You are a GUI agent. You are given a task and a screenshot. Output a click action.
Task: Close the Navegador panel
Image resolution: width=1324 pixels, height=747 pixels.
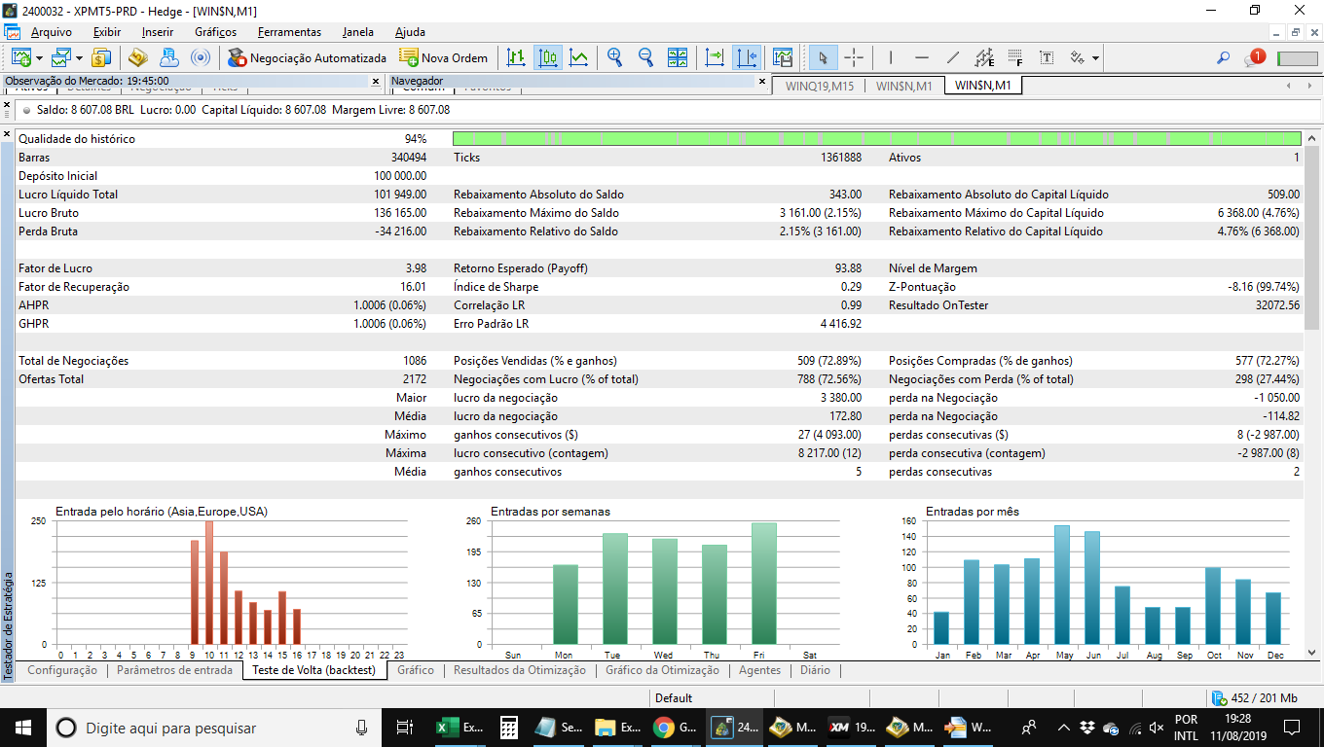tap(762, 81)
